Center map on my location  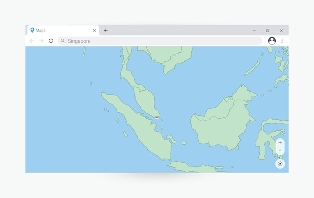coord(280,164)
